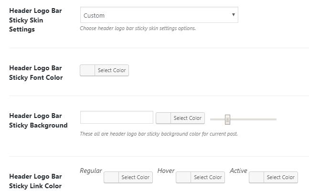309x192 pixels.
Task: Click the 'Hover' text label
Action: point(166,171)
